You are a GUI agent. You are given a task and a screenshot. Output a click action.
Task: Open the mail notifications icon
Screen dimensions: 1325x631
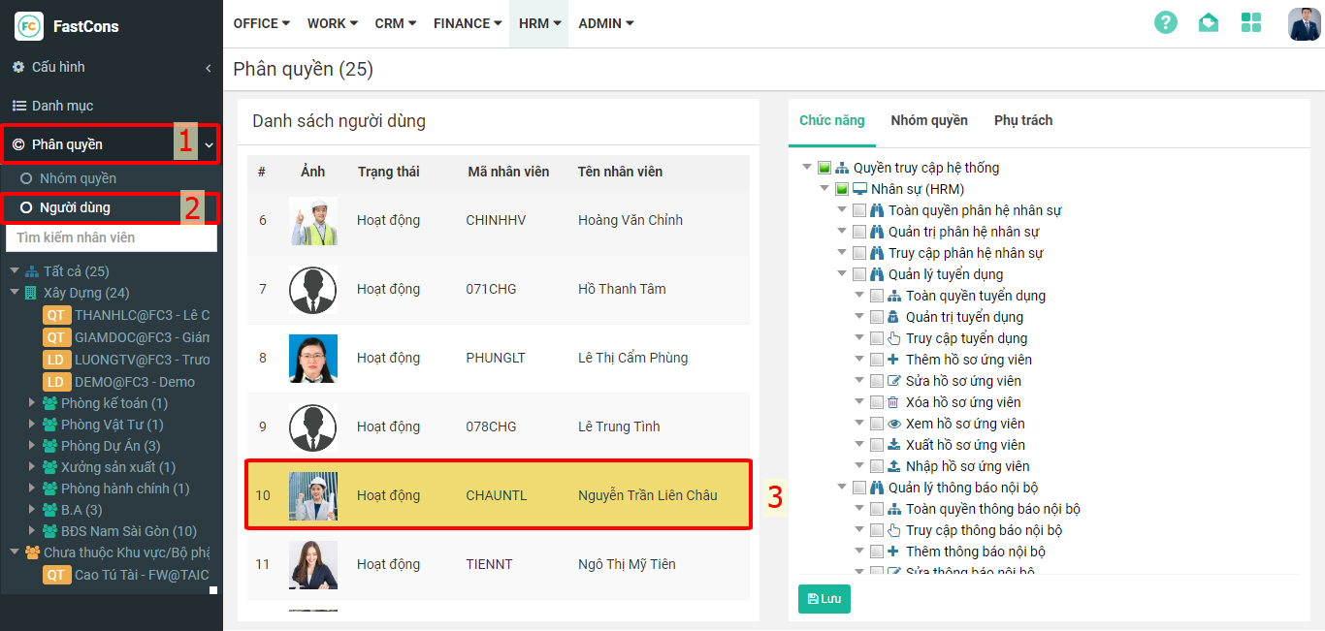coord(1209,23)
